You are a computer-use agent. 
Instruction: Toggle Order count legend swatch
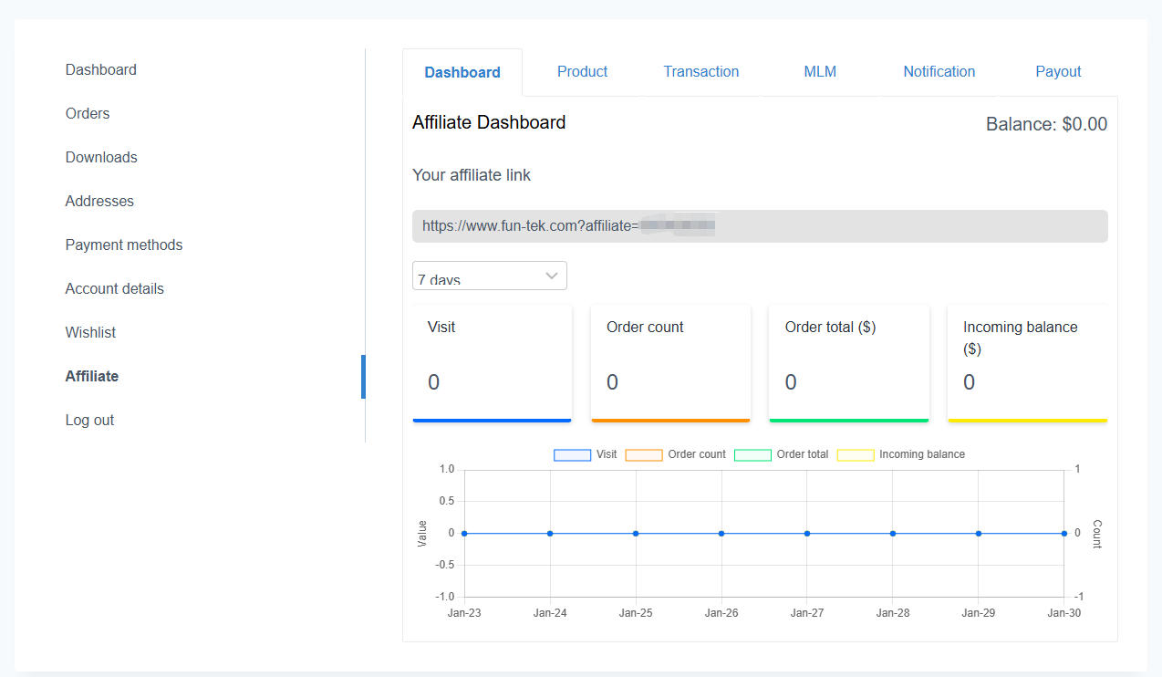point(644,454)
